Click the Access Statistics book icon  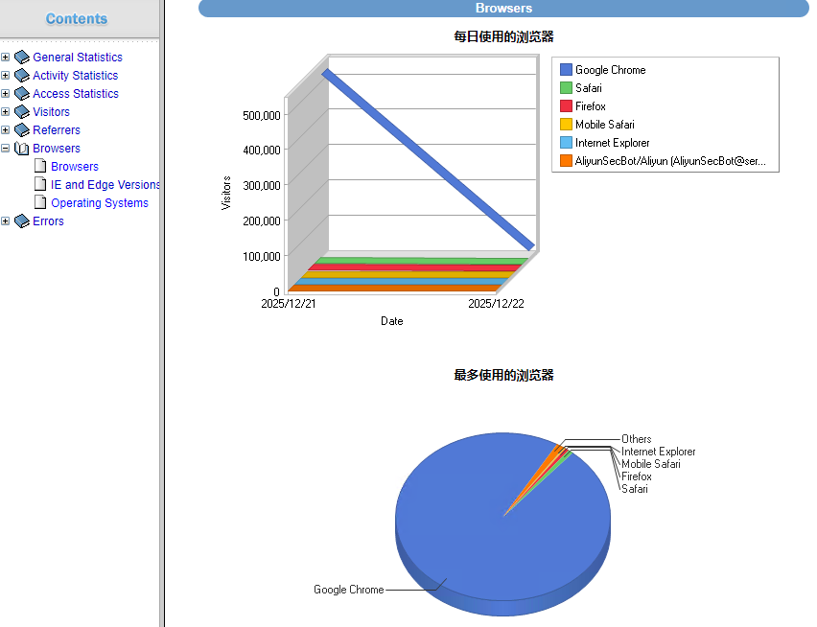pos(22,94)
